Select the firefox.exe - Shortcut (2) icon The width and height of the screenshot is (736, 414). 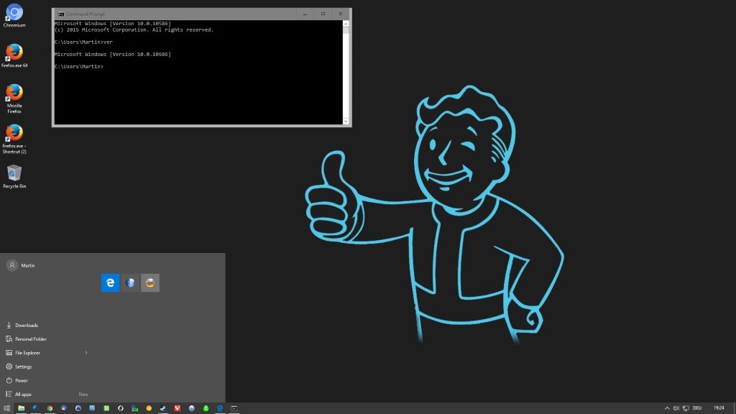click(14, 139)
